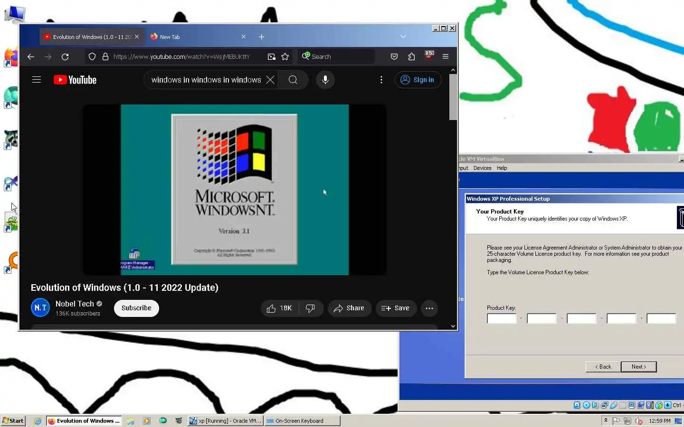Click VirtualBox display status icon
Image resolution: width=684 pixels, height=427 pixels.
point(631,405)
